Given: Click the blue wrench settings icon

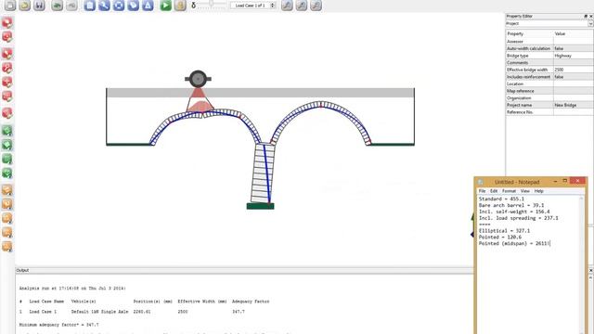Looking at the screenshot, I should click(104, 5).
